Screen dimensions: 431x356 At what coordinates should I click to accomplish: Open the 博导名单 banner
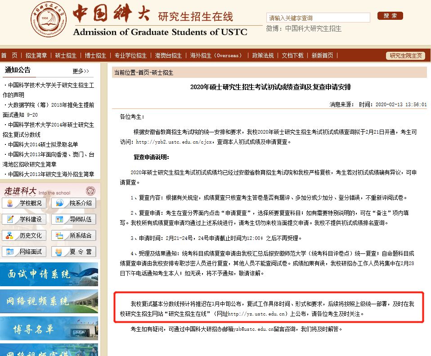click(x=49, y=328)
